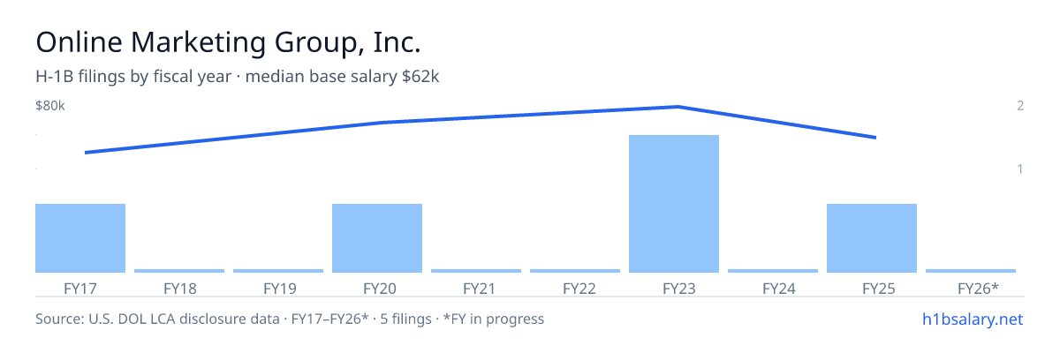Click the FY19 axis label
This screenshot has width=1060, height=353.
click(x=278, y=288)
